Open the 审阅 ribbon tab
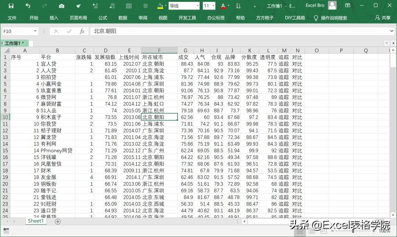 pyautogui.click(x=143, y=18)
